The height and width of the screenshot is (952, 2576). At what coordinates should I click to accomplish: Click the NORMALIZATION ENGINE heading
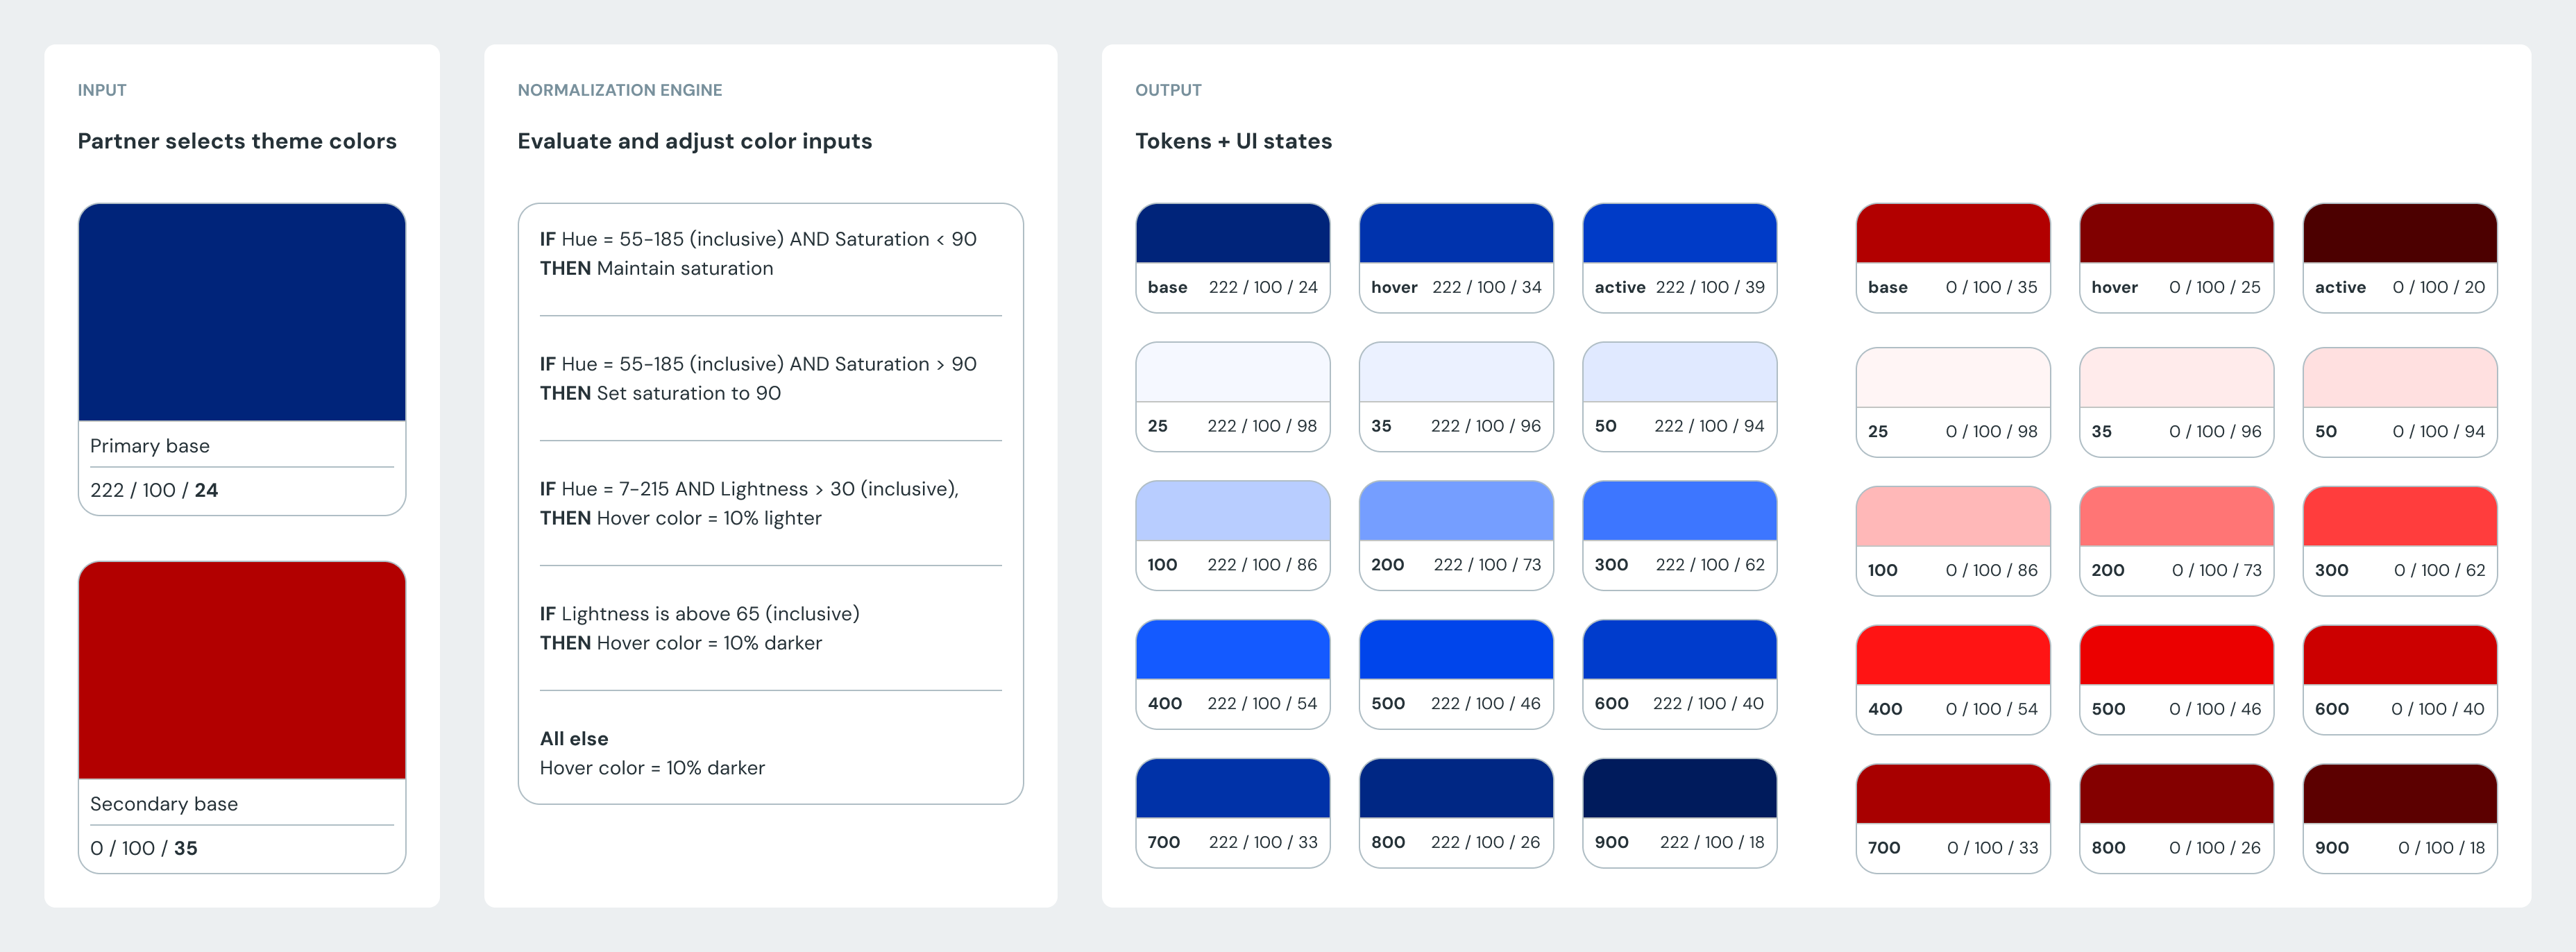[x=620, y=90]
